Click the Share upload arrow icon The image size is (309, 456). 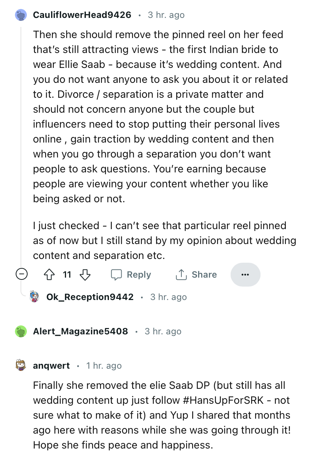point(181,275)
